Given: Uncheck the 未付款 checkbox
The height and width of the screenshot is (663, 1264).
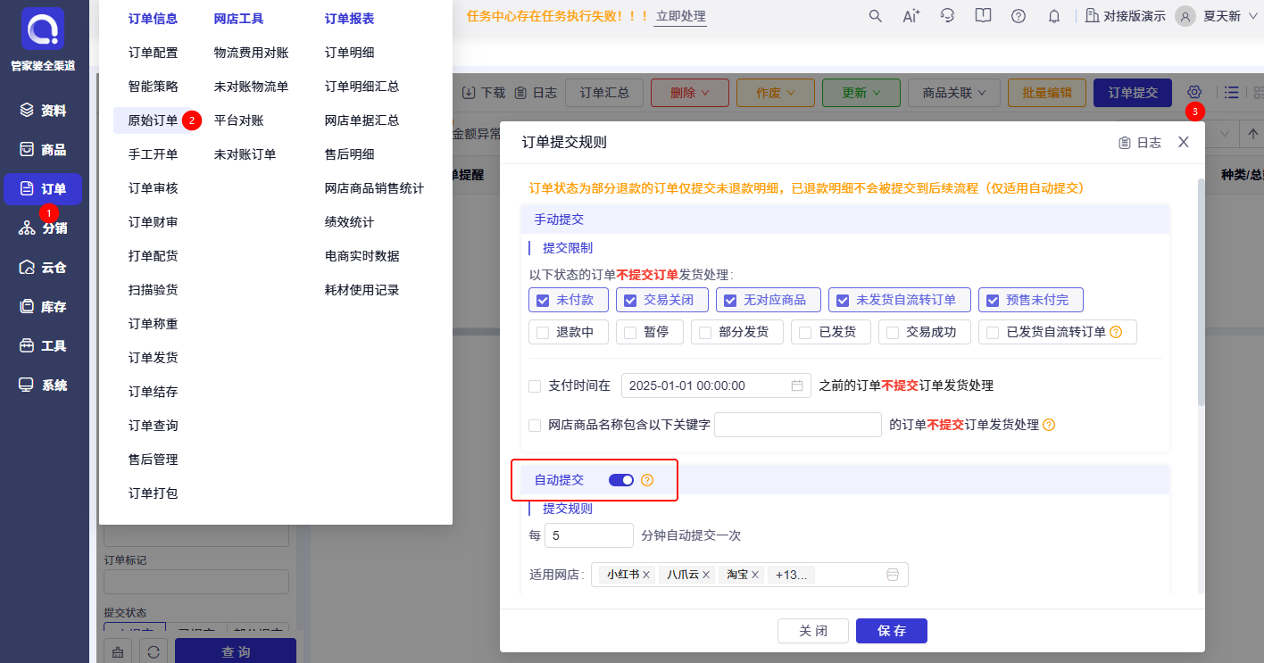Looking at the screenshot, I should 543,300.
